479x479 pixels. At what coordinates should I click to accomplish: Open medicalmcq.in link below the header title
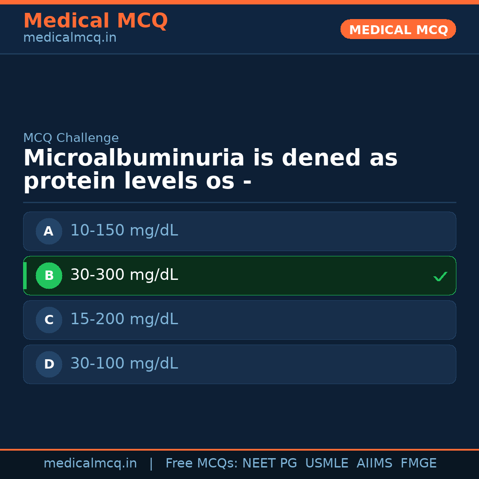click(x=70, y=38)
